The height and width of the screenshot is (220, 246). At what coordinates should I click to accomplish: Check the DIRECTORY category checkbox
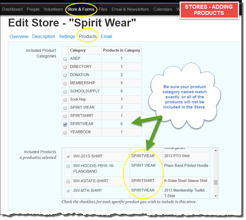click(65, 67)
